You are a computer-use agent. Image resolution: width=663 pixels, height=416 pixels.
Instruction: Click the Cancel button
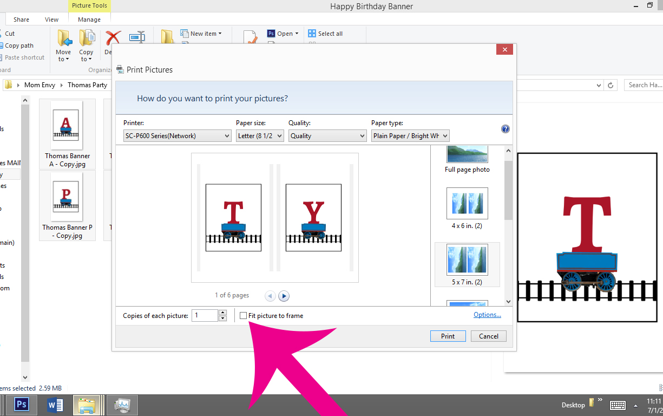tap(489, 336)
